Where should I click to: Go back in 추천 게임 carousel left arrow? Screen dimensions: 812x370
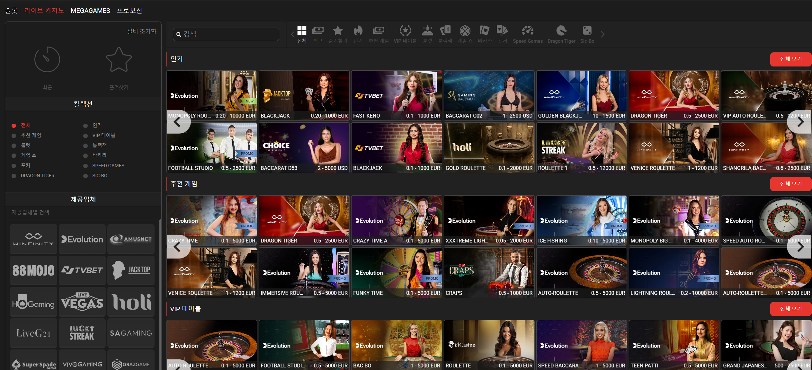click(x=178, y=247)
